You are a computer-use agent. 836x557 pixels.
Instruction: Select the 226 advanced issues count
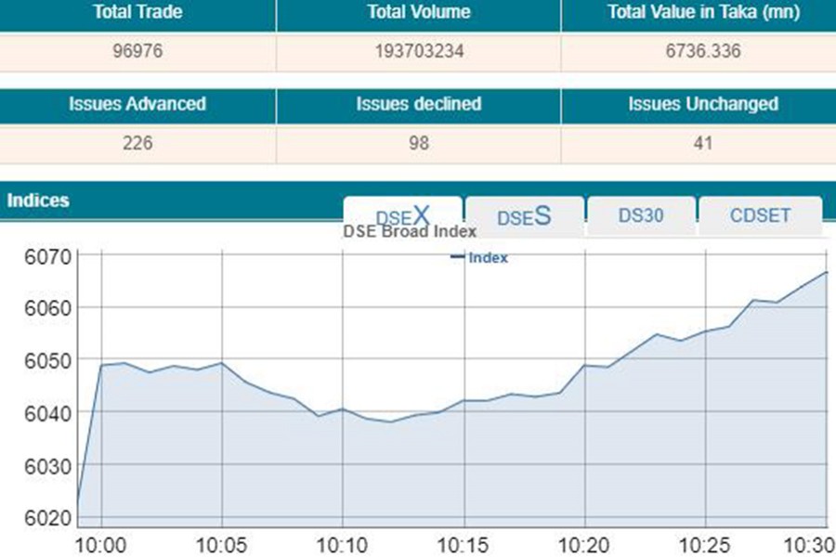(x=137, y=143)
